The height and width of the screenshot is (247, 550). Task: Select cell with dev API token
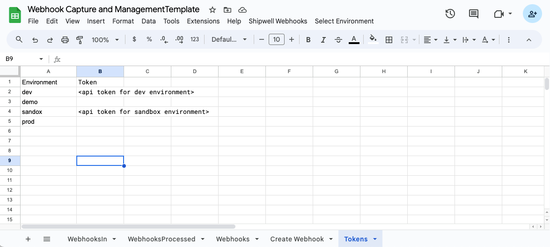coord(100,92)
